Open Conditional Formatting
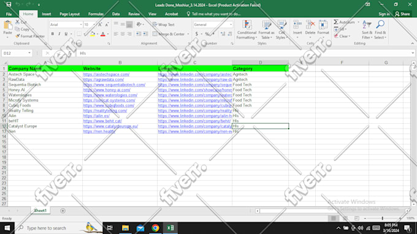This screenshot has height=234, width=417. coord(247,30)
